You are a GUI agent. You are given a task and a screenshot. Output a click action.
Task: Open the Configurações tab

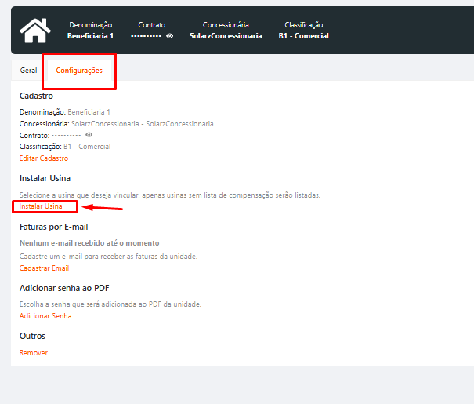tap(79, 71)
